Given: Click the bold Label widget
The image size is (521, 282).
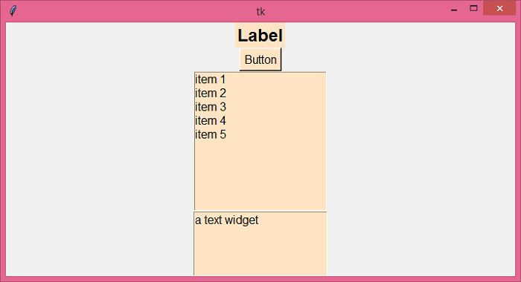Looking at the screenshot, I should [x=260, y=36].
